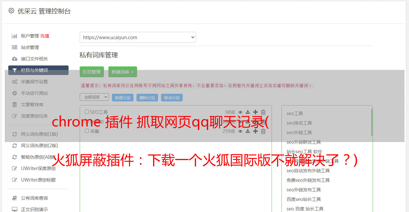Open 智能伪原创[AI版] refresh icon
Image resolution: width=409 pixels, height=212 pixels.
(x=14, y=157)
